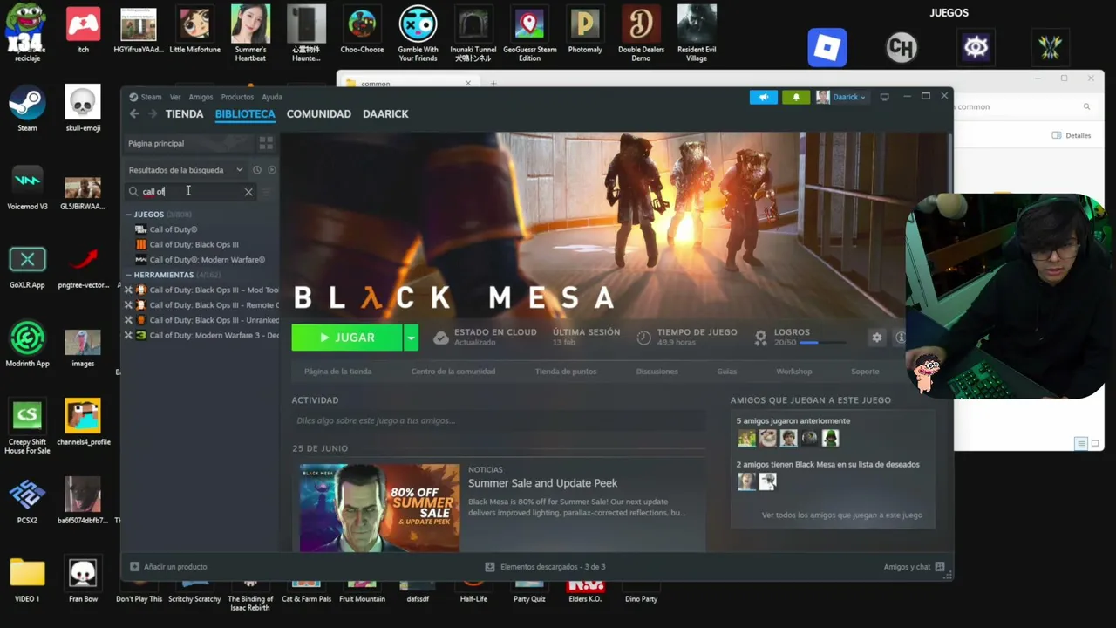Open the Discusiones link
1116x628 pixels.
[x=657, y=372]
